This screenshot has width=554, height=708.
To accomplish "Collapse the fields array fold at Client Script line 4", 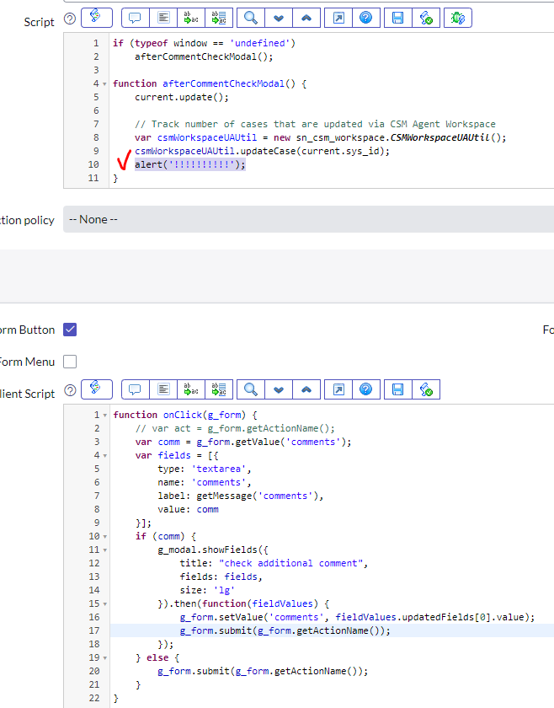I will coord(104,456).
